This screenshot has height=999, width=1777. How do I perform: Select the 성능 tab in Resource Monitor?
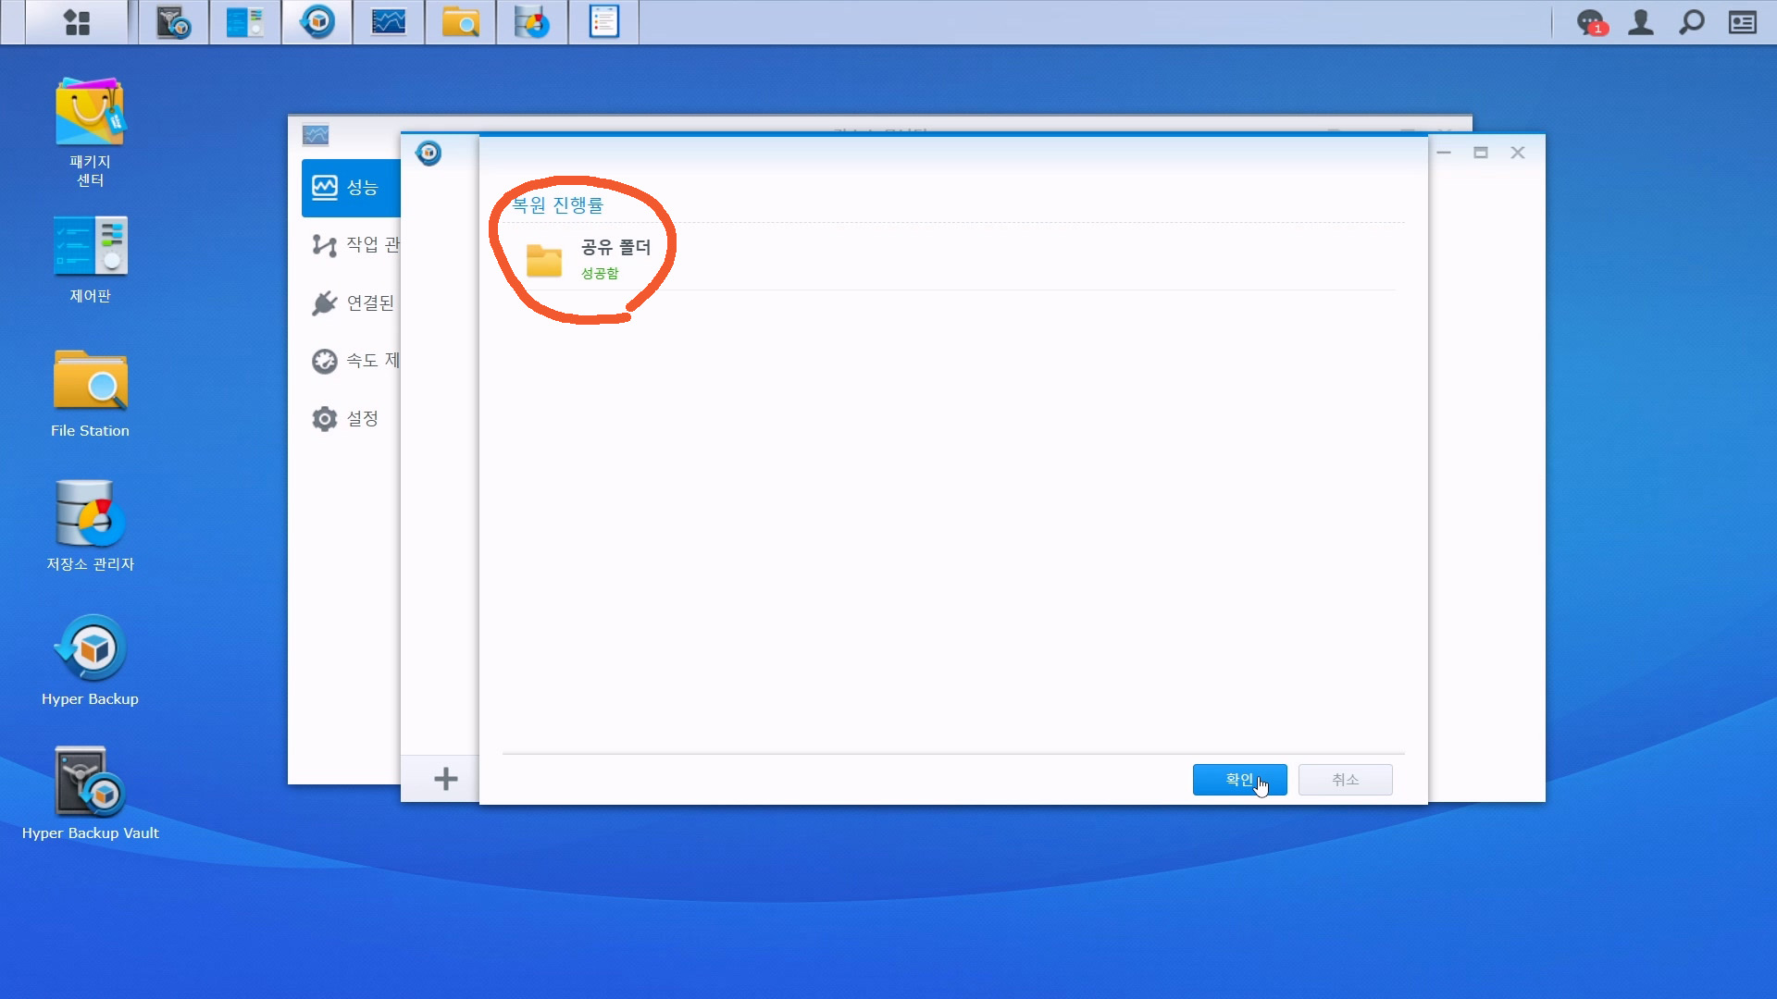coord(352,188)
